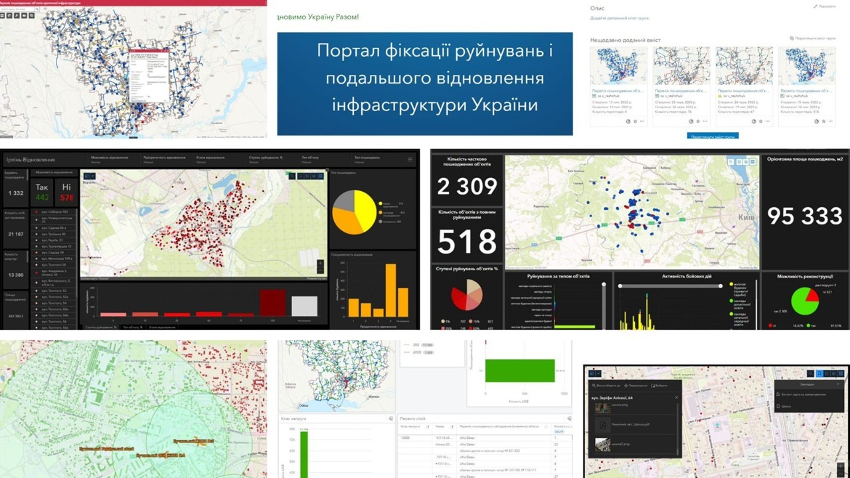Click the Руйнування за типом об'єктів scrollbar

pyautogui.click(x=604, y=305)
